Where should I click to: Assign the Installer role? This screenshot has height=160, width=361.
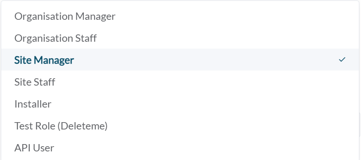180,104
